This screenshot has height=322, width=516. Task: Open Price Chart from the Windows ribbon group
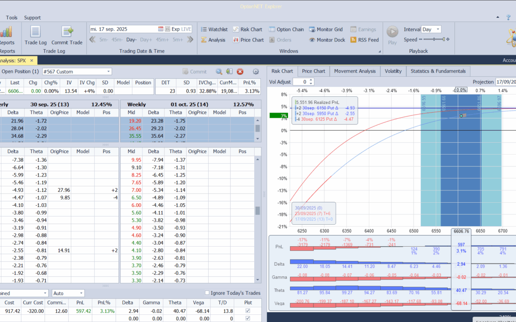pos(248,40)
